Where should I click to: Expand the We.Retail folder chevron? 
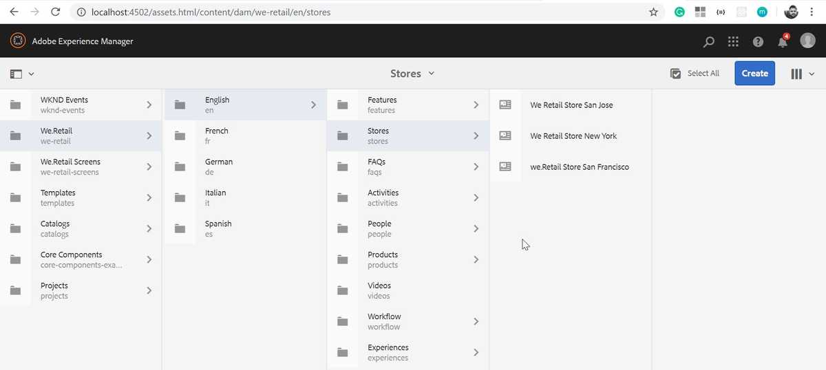pos(149,136)
